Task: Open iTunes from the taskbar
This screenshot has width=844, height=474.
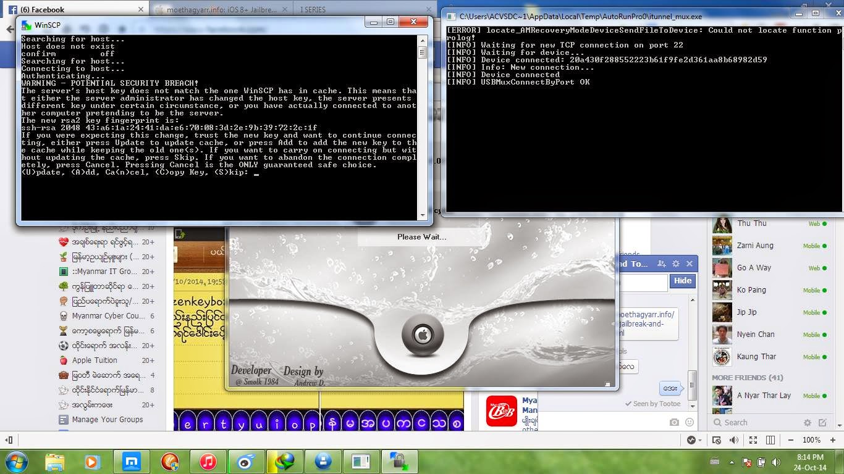Action: (x=208, y=461)
